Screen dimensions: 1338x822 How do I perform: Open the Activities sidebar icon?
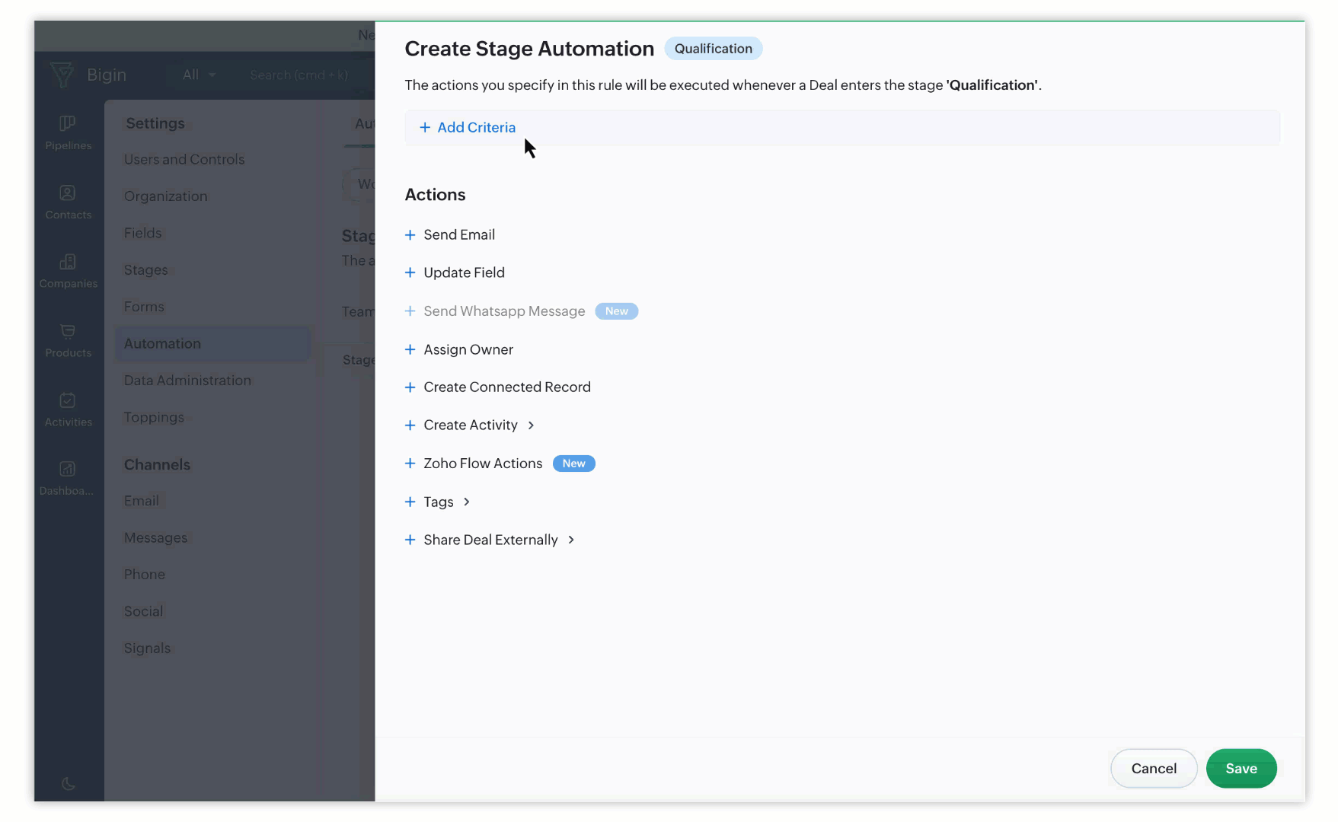pos(68,401)
